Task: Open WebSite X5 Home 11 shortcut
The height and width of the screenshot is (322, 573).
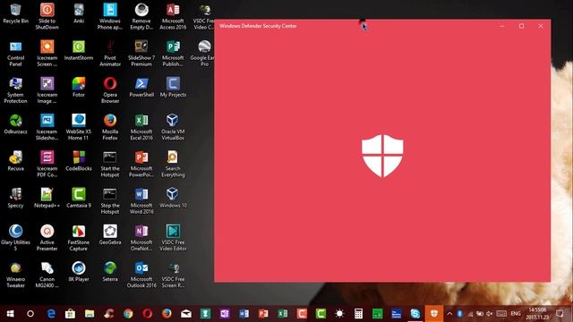Action: 79,127
